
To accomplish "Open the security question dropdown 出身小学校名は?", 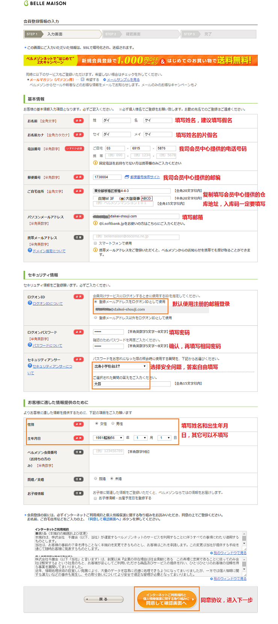I will pos(120,366).
